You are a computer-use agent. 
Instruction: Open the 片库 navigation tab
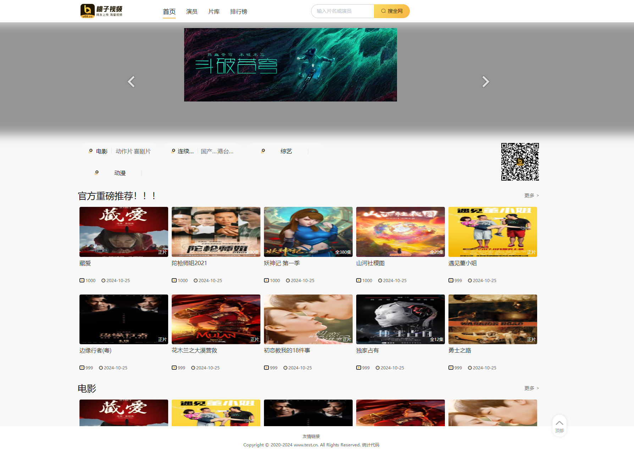[214, 12]
